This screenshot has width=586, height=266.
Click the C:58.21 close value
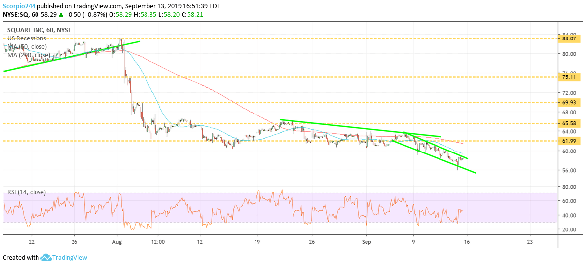click(191, 14)
